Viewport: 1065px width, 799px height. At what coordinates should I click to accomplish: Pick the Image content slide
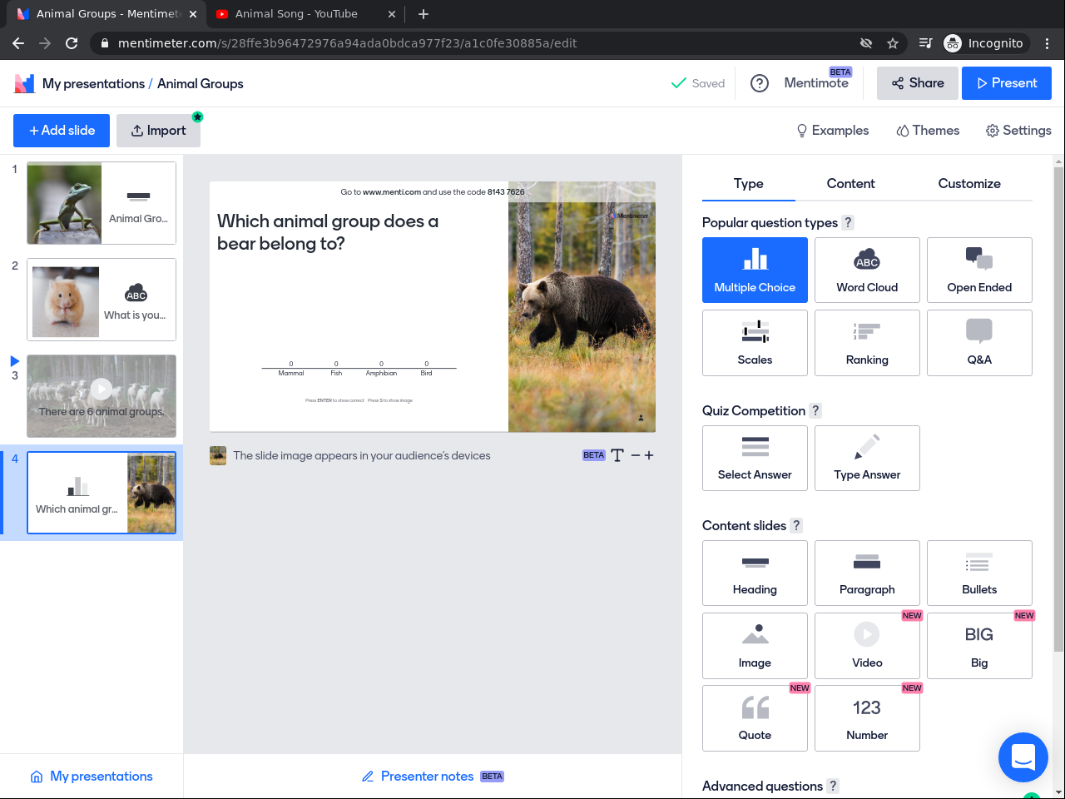click(x=755, y=646)
